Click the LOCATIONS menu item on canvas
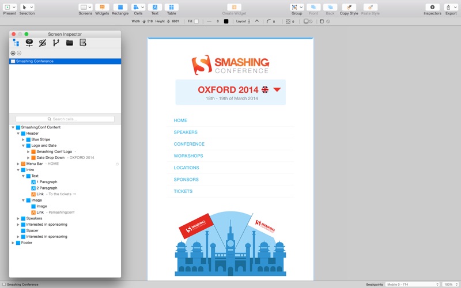 [186, 168]
